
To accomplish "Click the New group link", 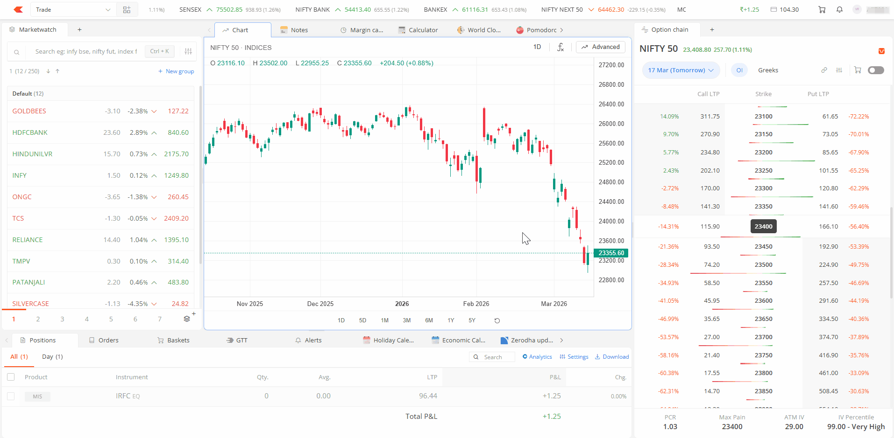I will point(176,71).
